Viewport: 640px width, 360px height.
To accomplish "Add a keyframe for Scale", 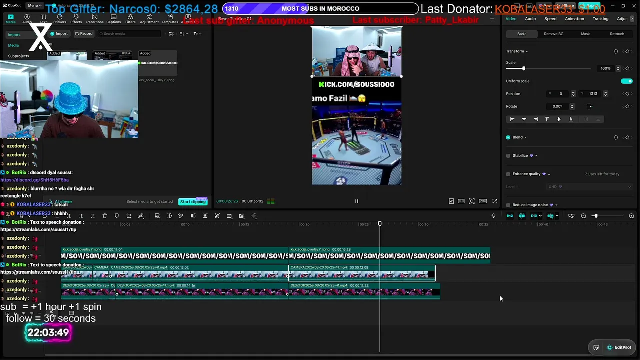I will (x=627, y=68).
